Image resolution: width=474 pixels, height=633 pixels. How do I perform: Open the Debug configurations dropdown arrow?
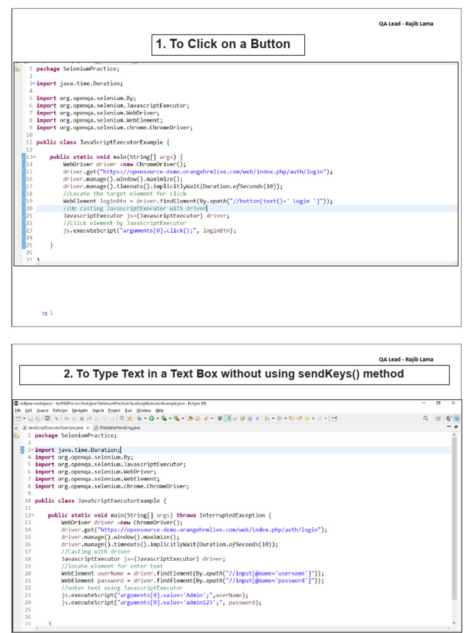click(145, 418)
